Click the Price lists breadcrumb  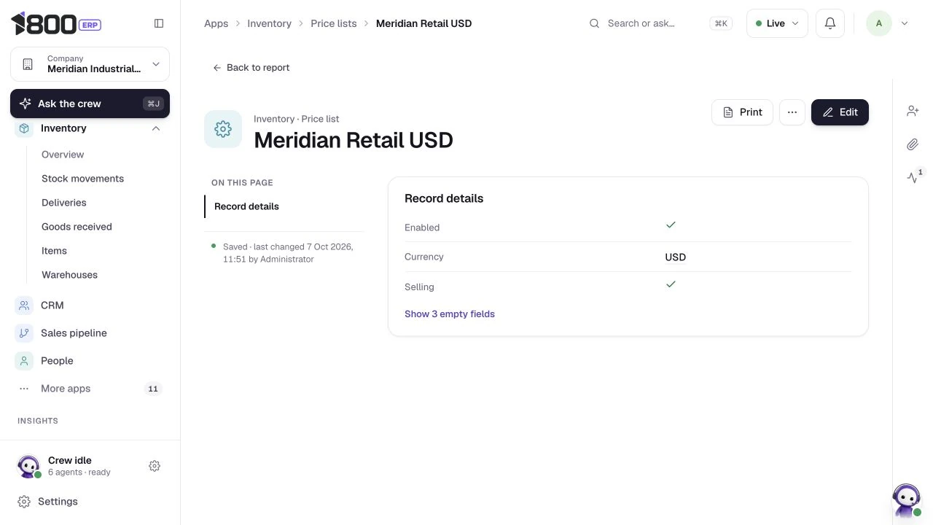pyautogui.click(x=334, y=23)
